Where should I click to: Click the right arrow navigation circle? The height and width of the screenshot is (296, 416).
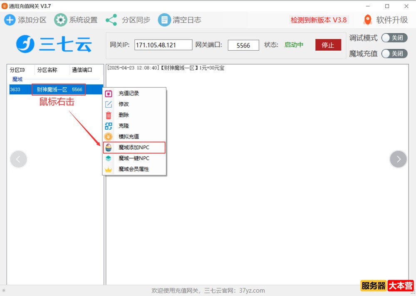398,159
